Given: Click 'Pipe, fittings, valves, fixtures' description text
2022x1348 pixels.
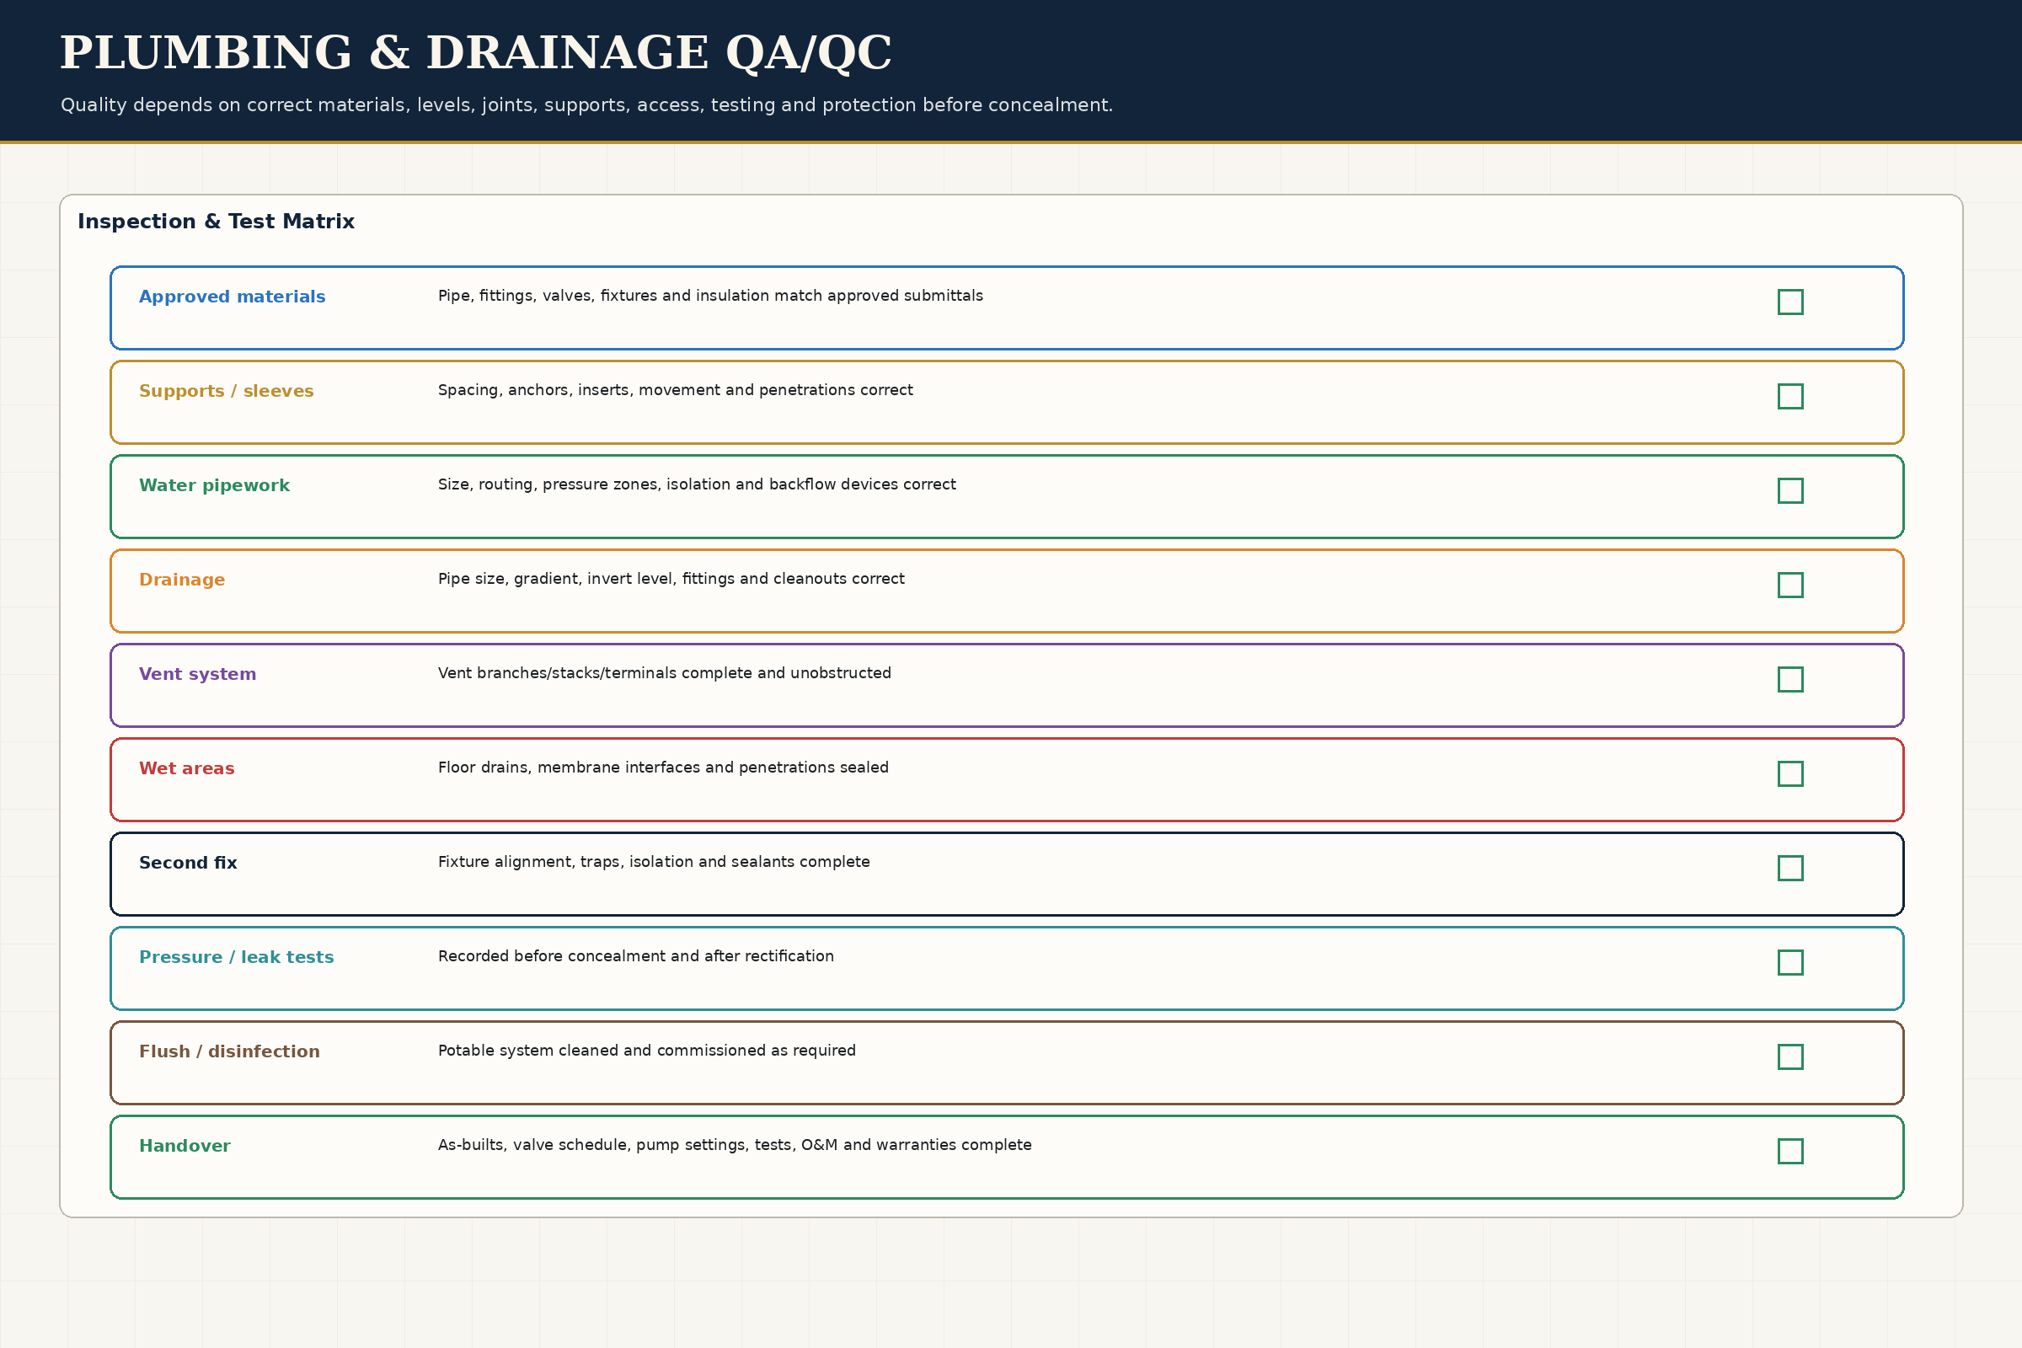Looking at the screenshot, I should click(x=710, y=296).
